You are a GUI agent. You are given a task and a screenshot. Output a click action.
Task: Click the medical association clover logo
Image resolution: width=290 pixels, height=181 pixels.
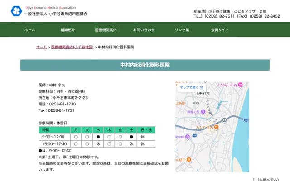16,11
